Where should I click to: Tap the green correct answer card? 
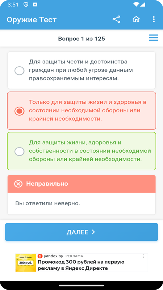tap(81, 151)
